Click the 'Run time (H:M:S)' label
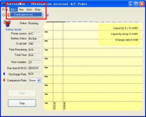This screenshot has height=117, width=146. [17, 68]
